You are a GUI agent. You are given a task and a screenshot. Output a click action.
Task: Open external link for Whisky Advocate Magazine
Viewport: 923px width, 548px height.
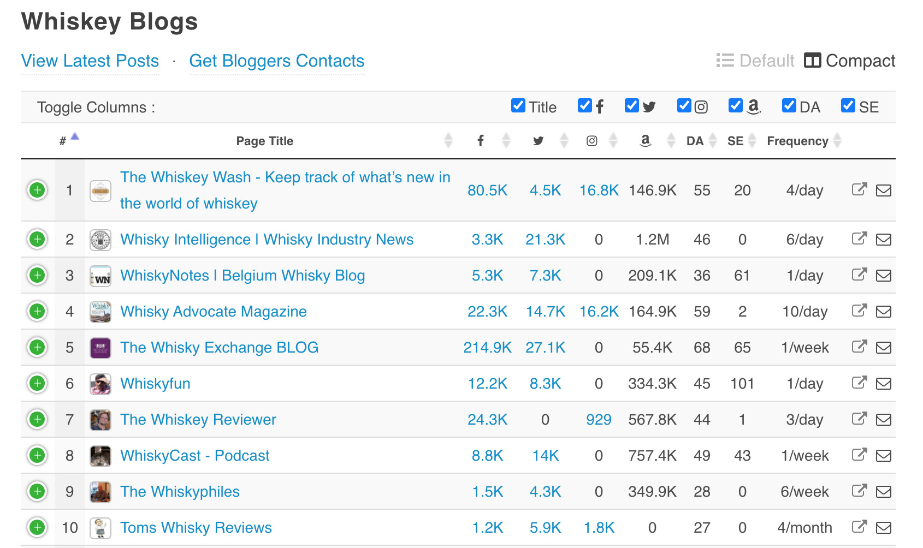click(859, 311)
